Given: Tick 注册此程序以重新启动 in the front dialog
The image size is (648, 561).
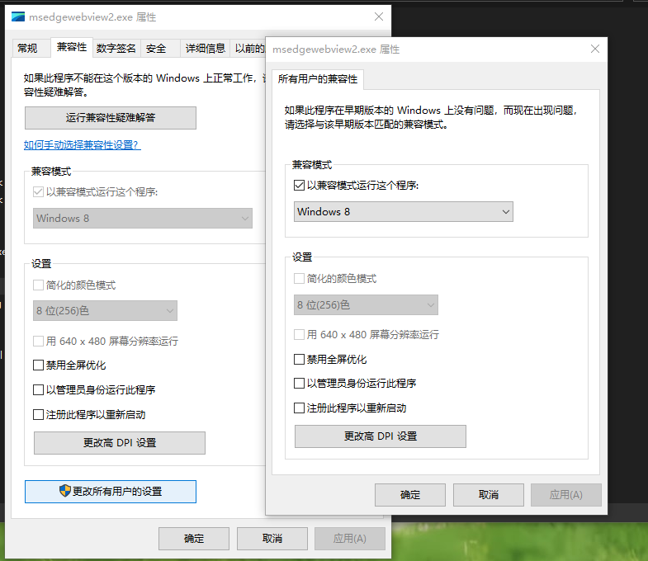Looking at the screenshot, I should point(300,408).
